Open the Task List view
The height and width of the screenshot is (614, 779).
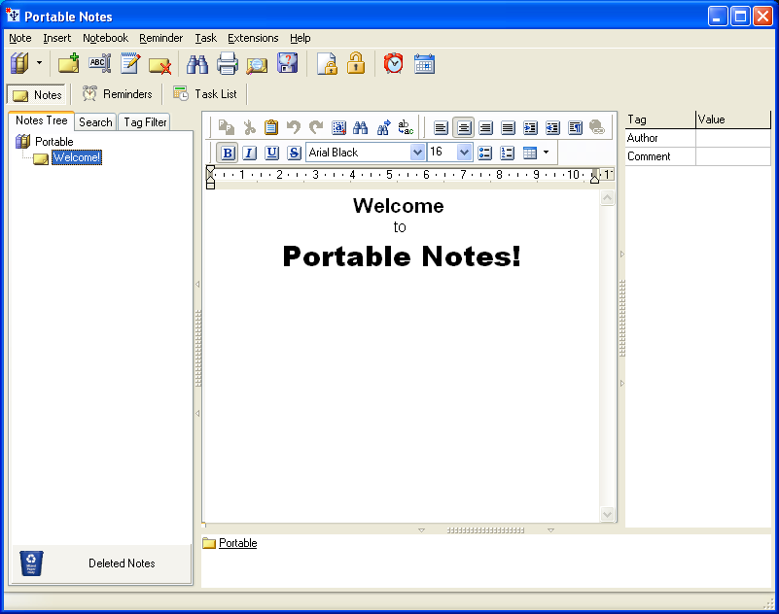coord(204,94)
